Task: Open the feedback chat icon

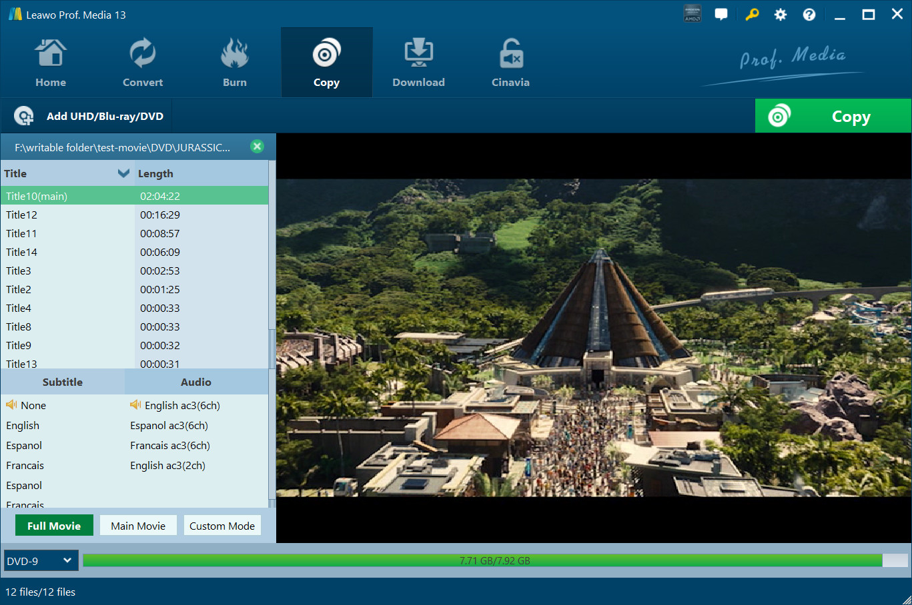Action: (x=721, y=14)
